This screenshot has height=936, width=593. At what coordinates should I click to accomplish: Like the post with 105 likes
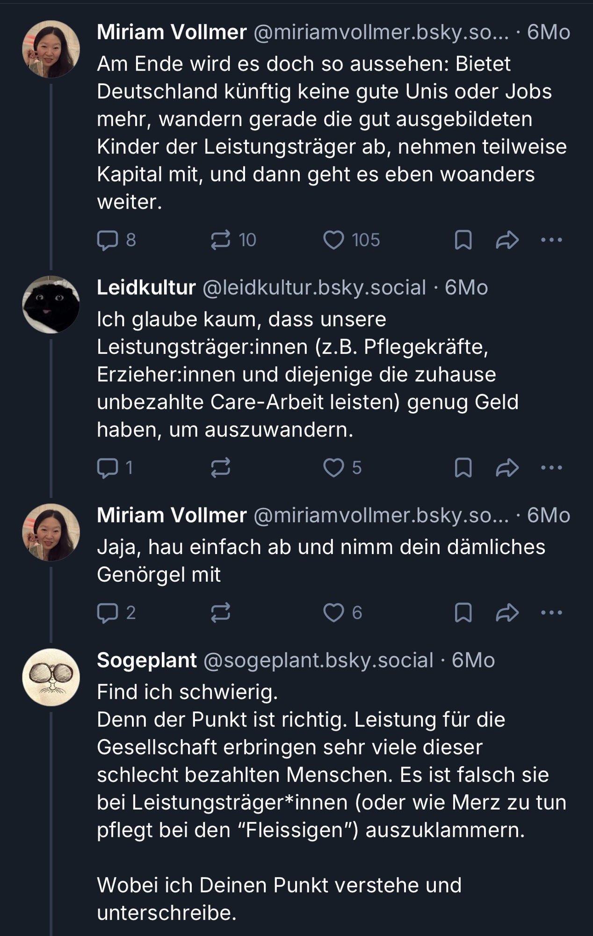click(333, 240)
